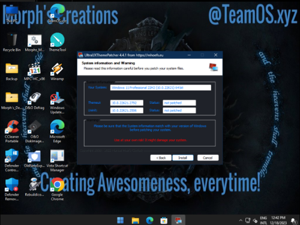The image size is (300, 225).
Task: Open the Morph's_De... folder
Action: 11,101
